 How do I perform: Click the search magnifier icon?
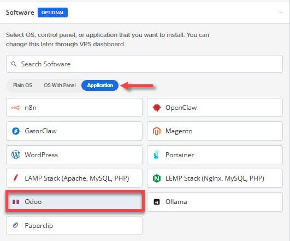[x=14, y=64]
